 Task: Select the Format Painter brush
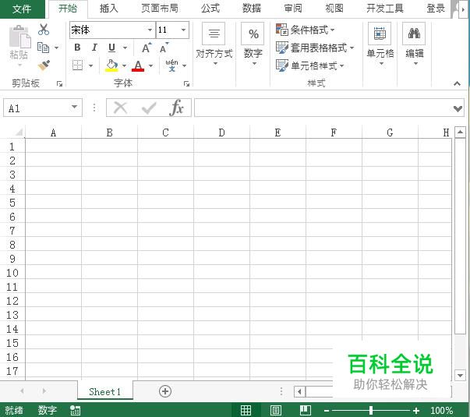point(44,65)
